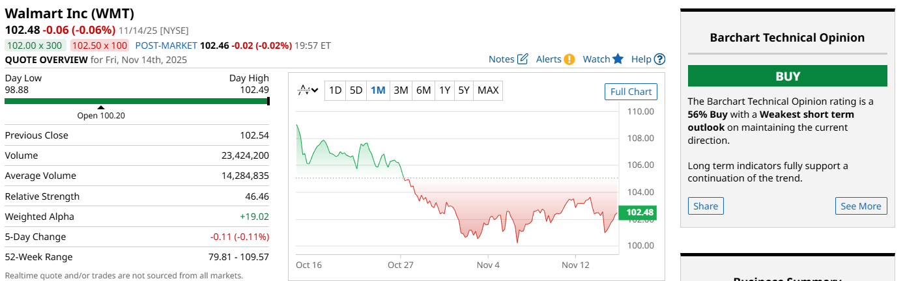Click the Notes link

pos(502,59)
